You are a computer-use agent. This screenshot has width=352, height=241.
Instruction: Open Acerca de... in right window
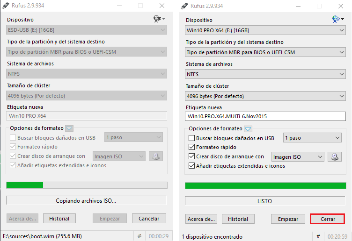click(201, 219)
